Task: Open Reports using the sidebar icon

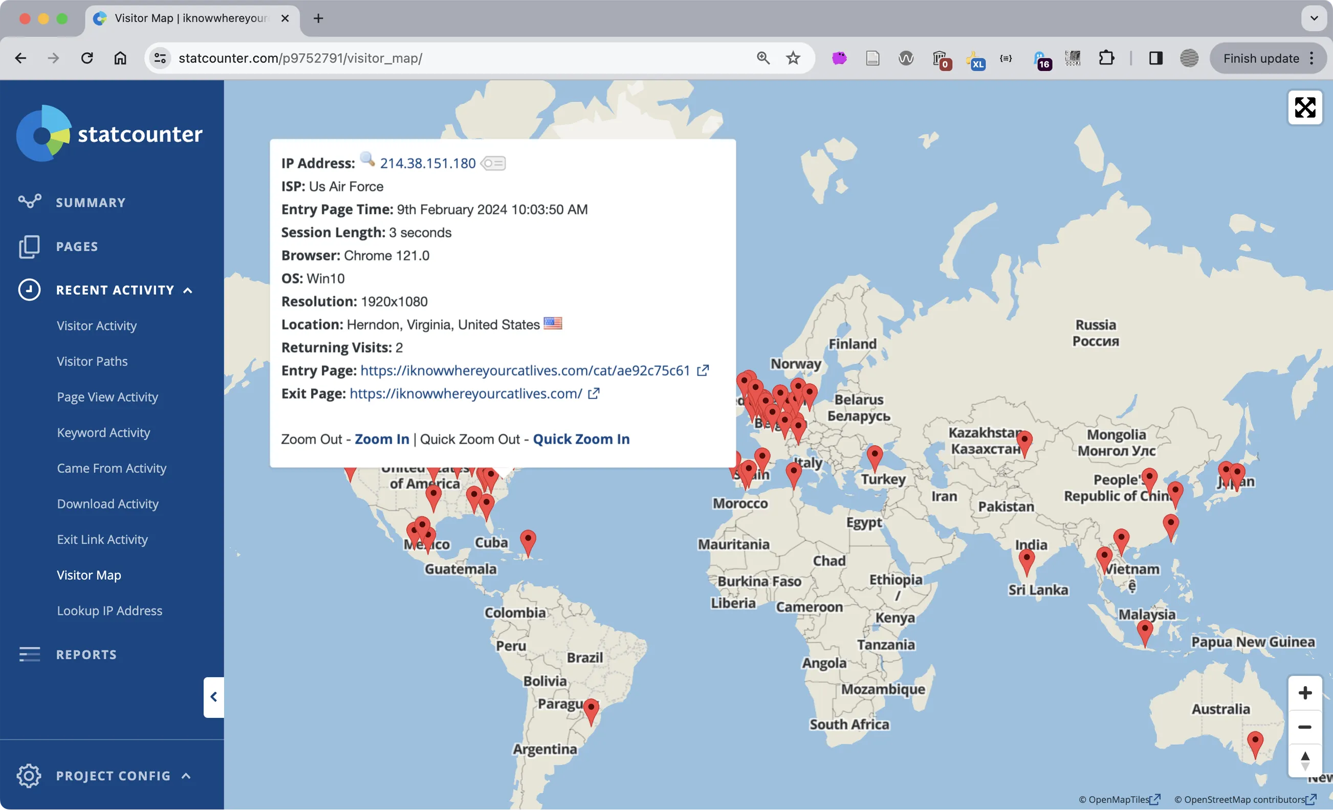Action: 29,654
